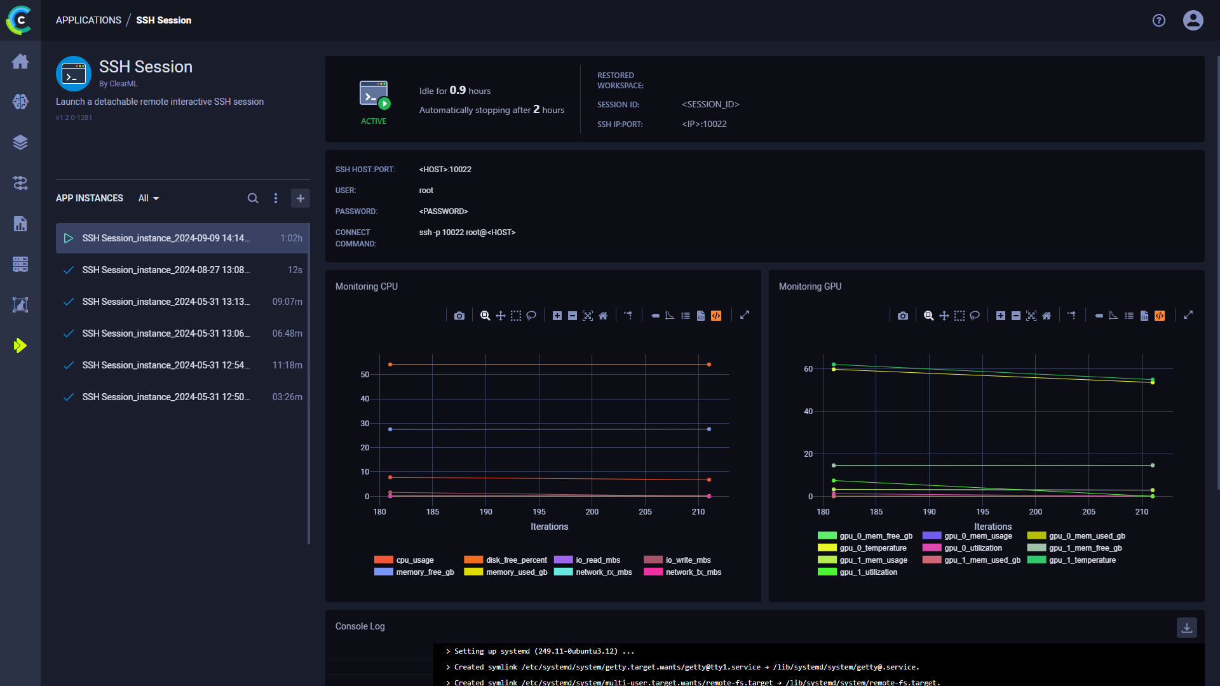Click the play button on active SSH session
The width and height of the screenshot is (1220, 686).
tap(69, 238)
